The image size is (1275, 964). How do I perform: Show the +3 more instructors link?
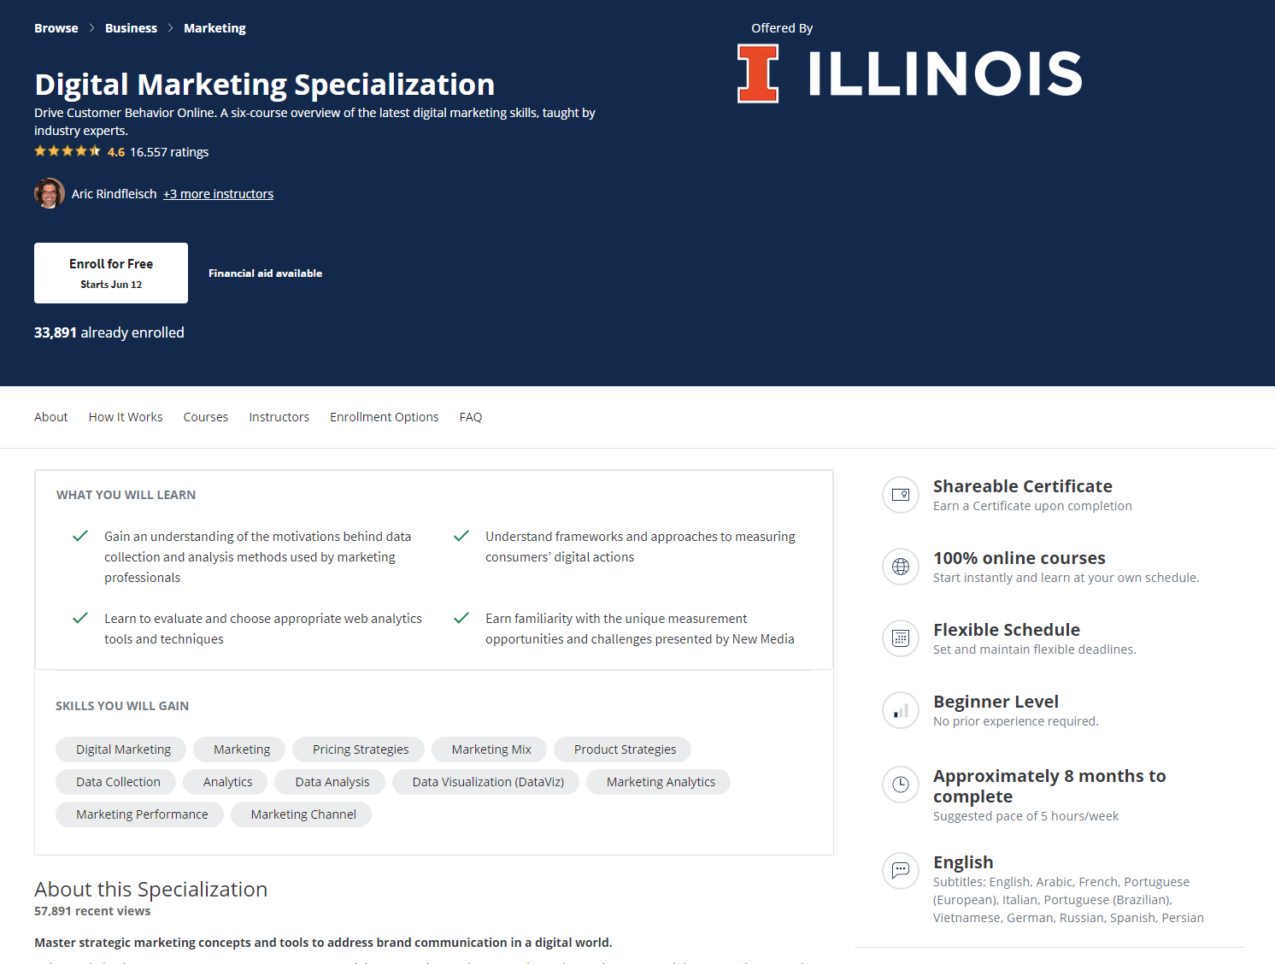click(x=218, y=194)
